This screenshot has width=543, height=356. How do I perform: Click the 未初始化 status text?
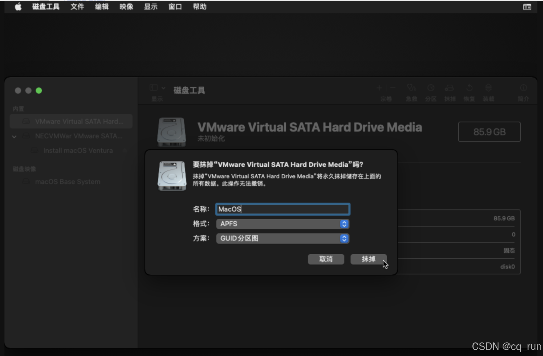pyautogui.click(x=211, y=139)
